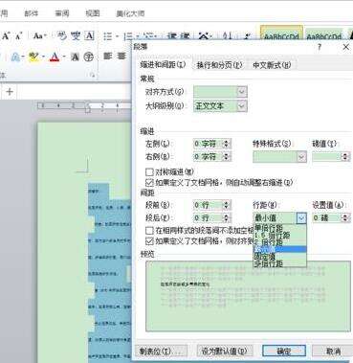Click the Bullets list icon

pyautogui.click(x=108, y=36)
